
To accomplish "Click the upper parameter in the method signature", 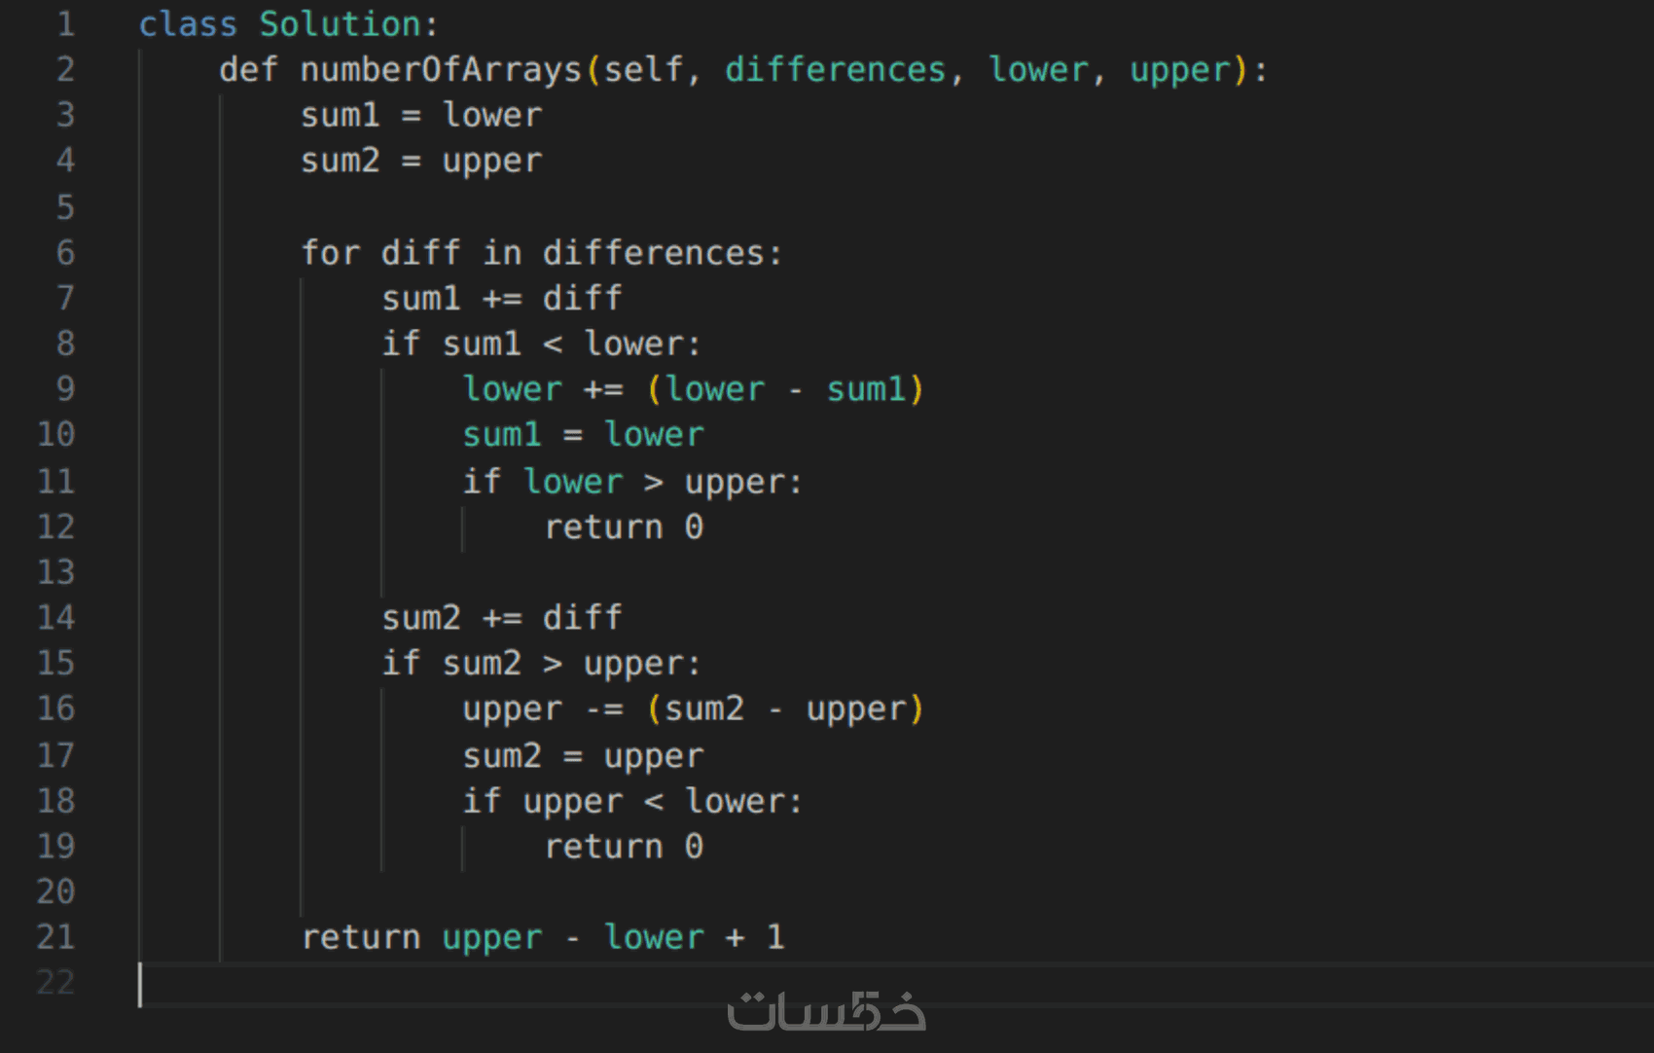I will click(x=1179, y=69).
